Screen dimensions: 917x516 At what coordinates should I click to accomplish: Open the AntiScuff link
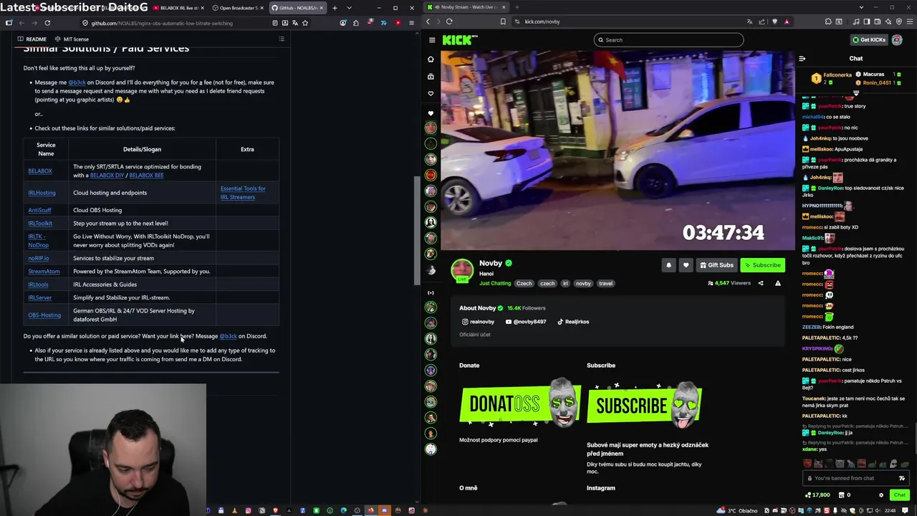(39, 211)
